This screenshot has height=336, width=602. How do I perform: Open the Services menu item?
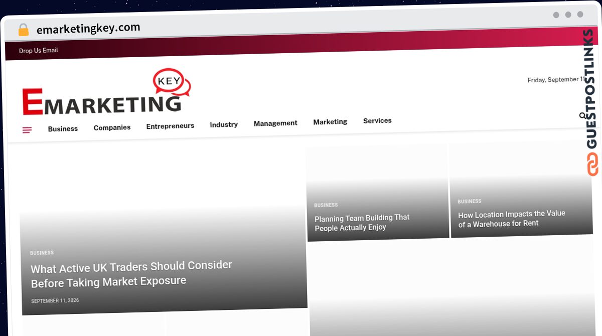tap(377, 120)
